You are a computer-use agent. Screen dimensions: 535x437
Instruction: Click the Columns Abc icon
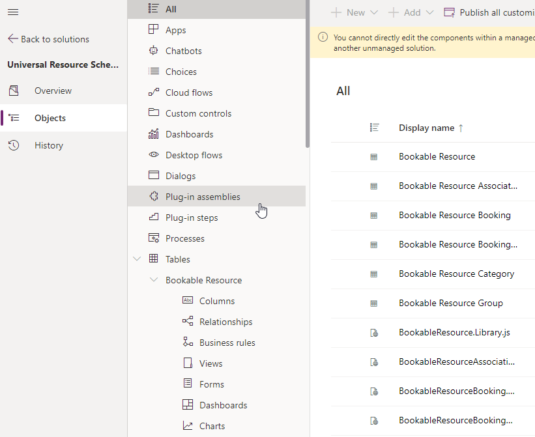(187, 300)
